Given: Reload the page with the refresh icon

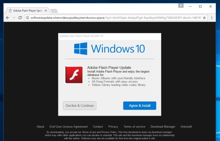Looking at the screenshot, I should tap(20, 18).
